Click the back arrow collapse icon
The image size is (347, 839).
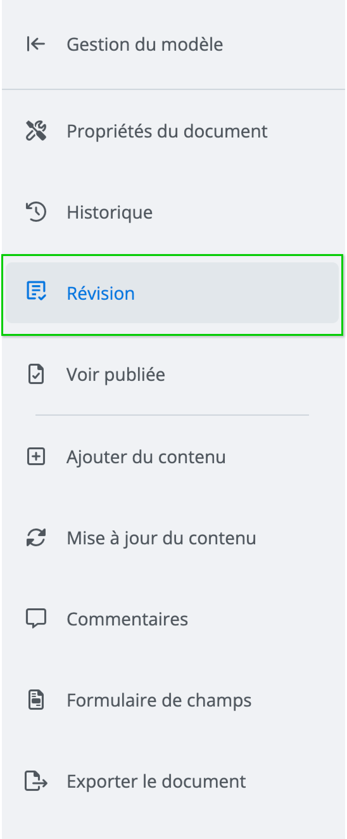tap(36, 44)
